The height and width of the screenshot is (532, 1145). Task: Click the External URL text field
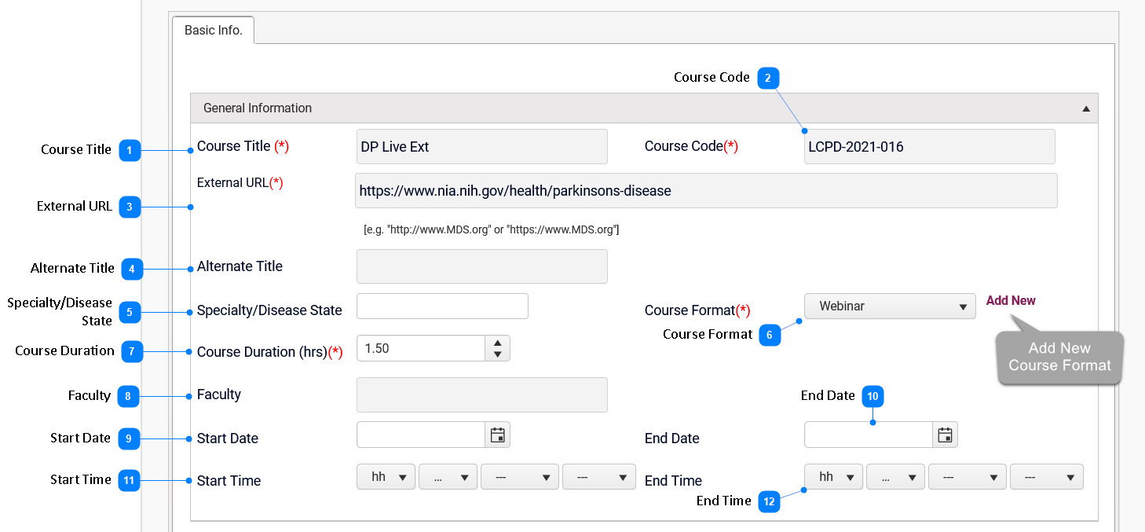tap(705, 191)
